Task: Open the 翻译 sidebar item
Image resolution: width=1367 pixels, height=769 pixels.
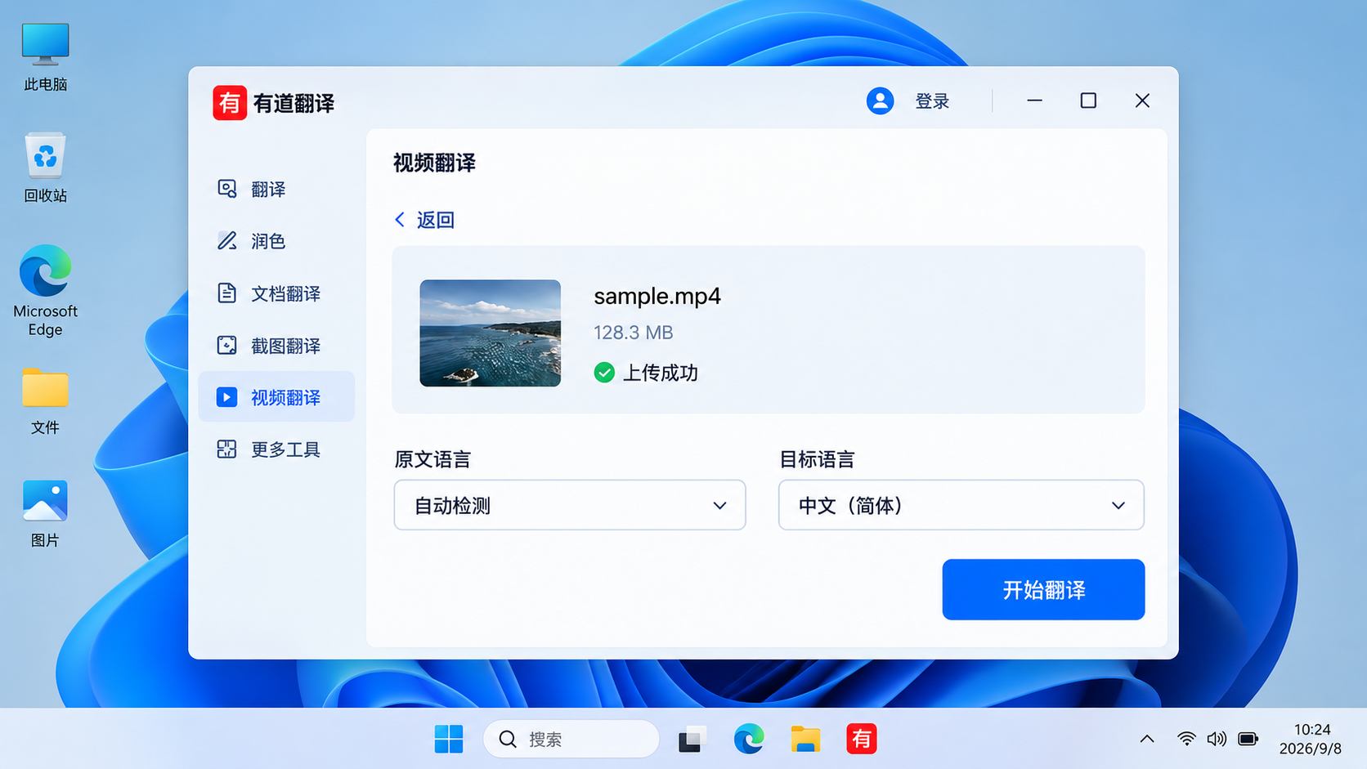Action: tap(276, 189)
